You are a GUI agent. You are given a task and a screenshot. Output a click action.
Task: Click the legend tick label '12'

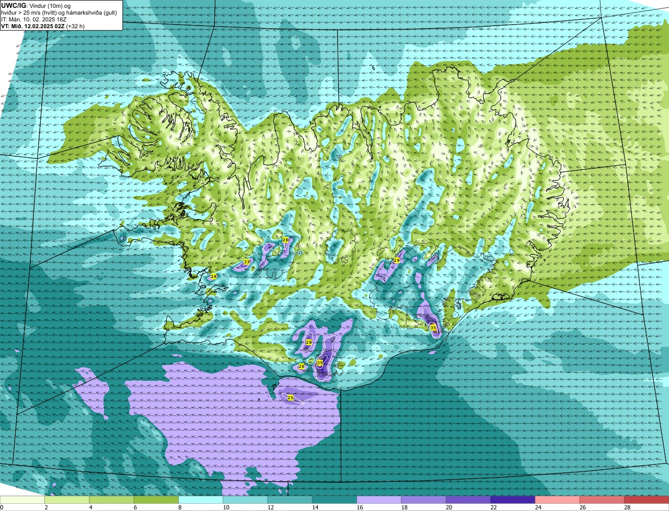270,507
